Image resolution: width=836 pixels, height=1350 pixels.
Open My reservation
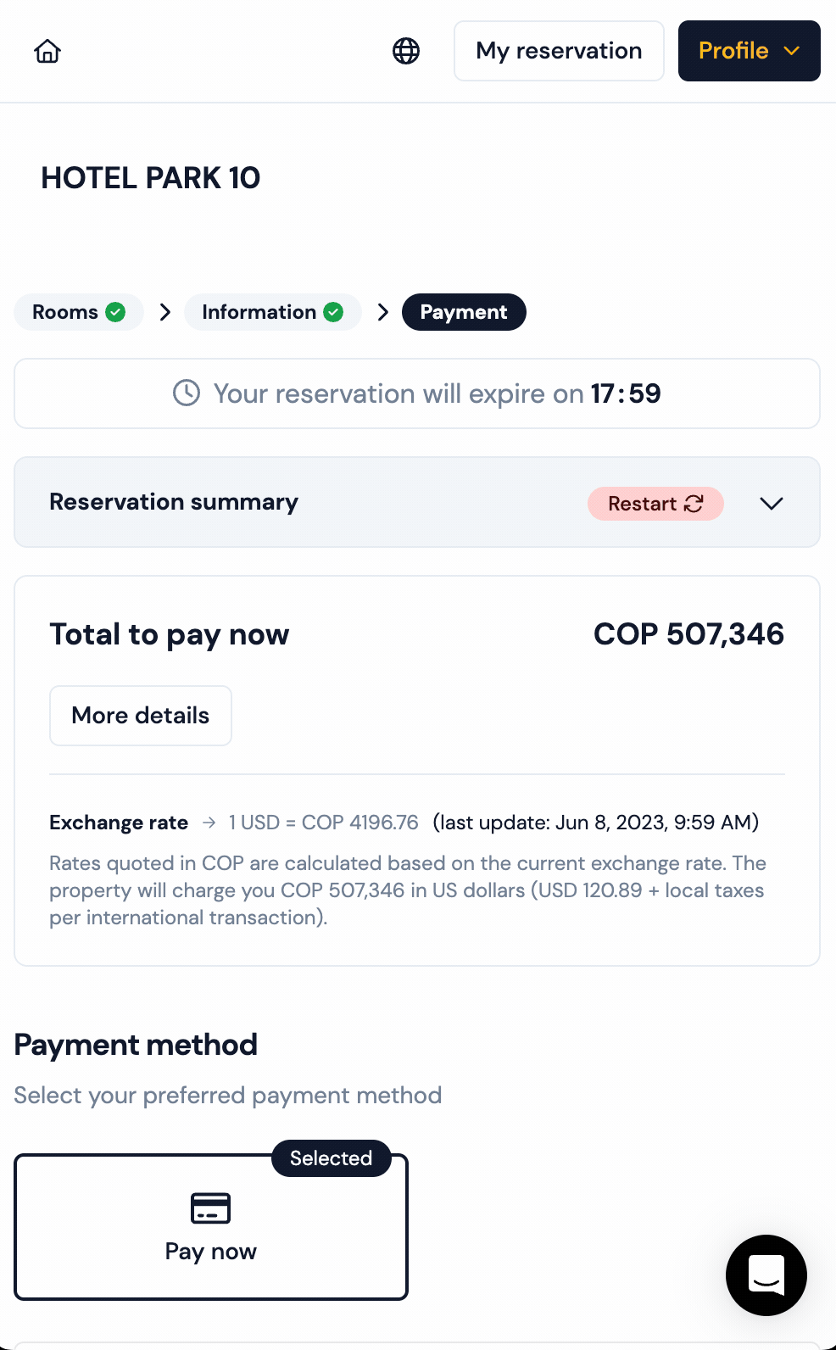[x=559, y=51]
